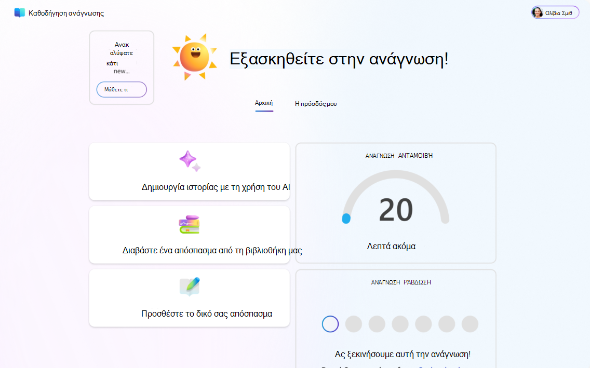Click the stacked books library icon
The image size is (590, 368).
[x=189, y=224]
